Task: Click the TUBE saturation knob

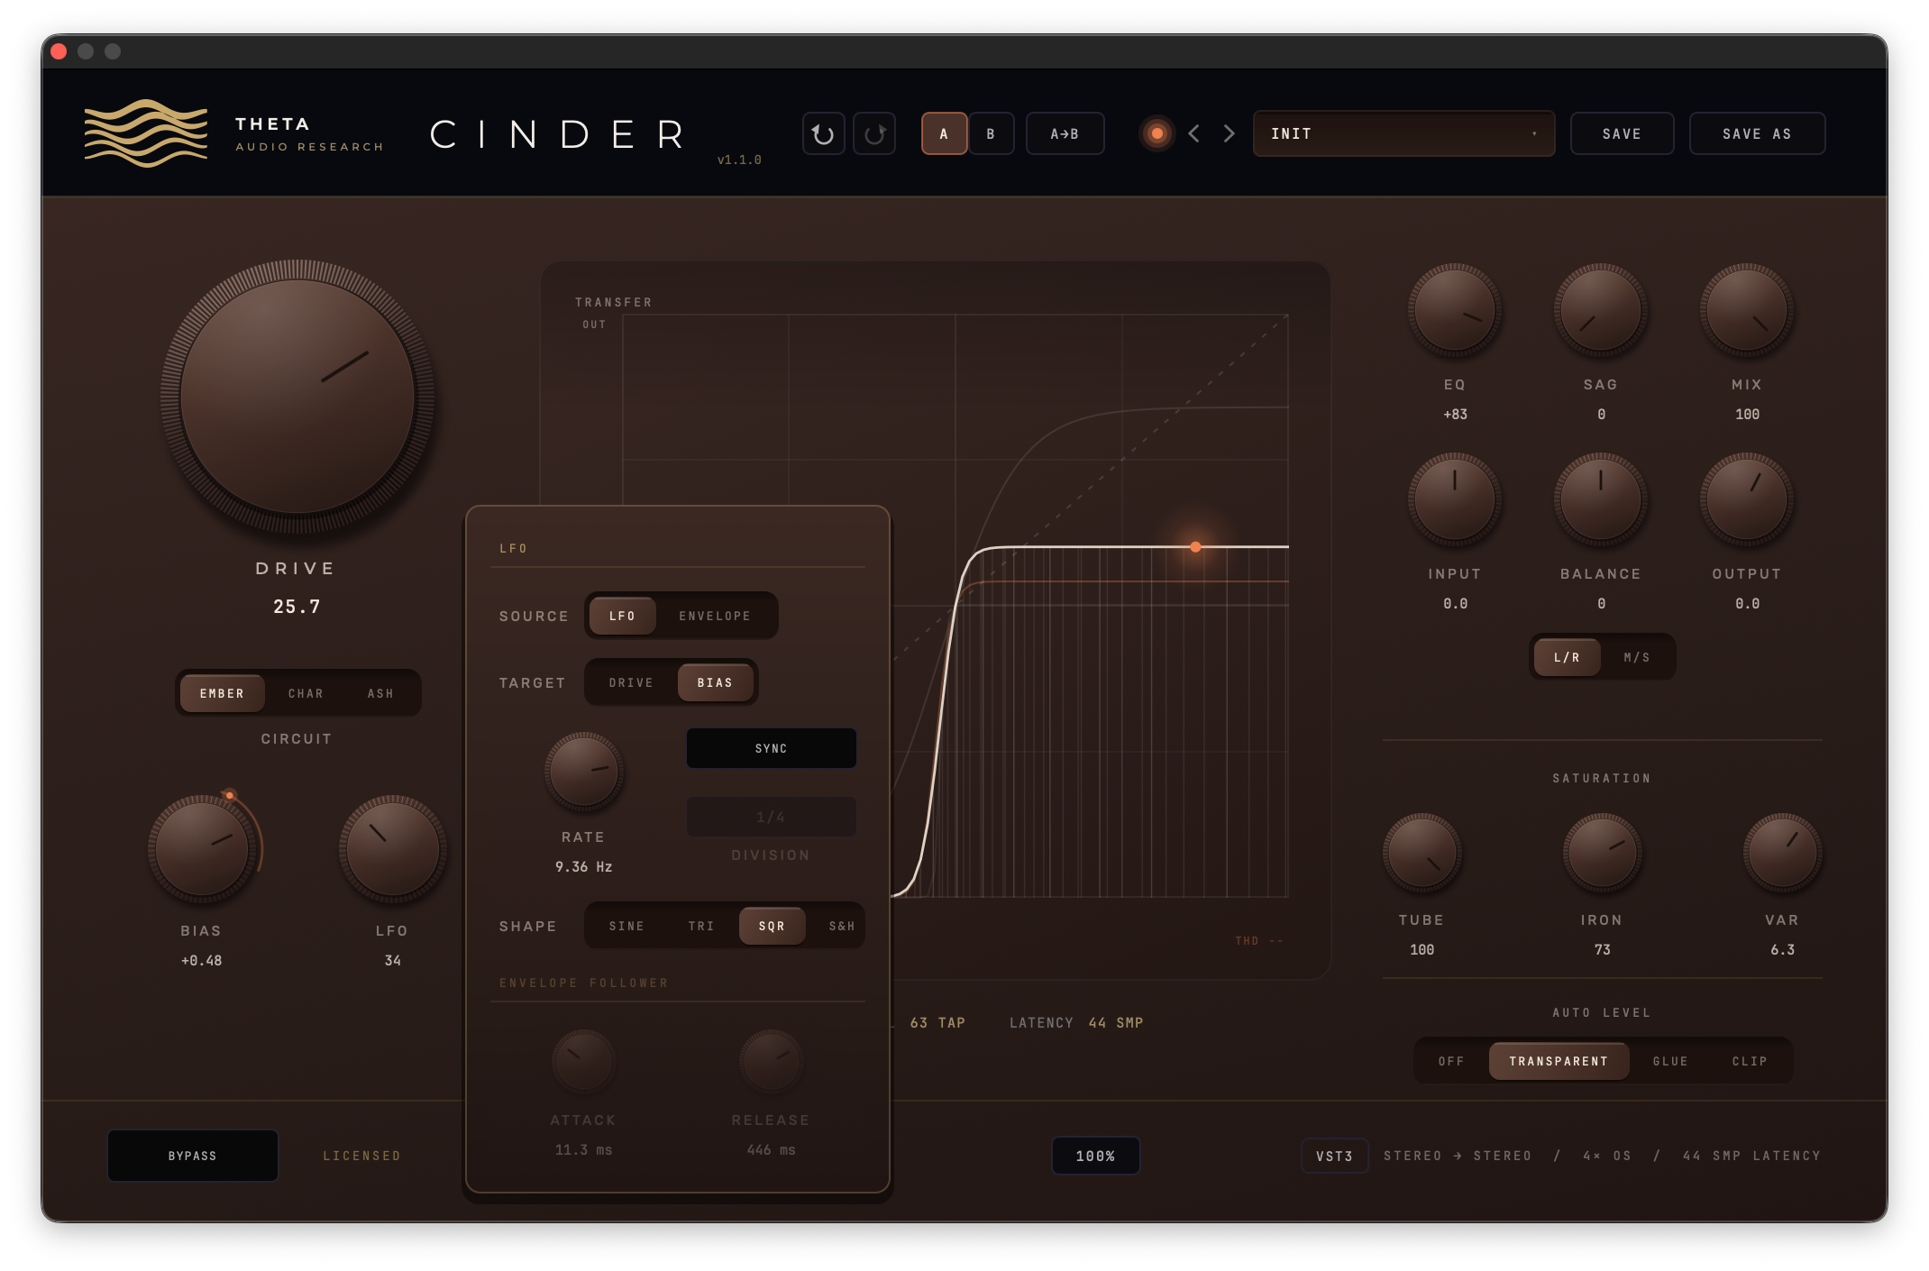Action: [1422, 853]
